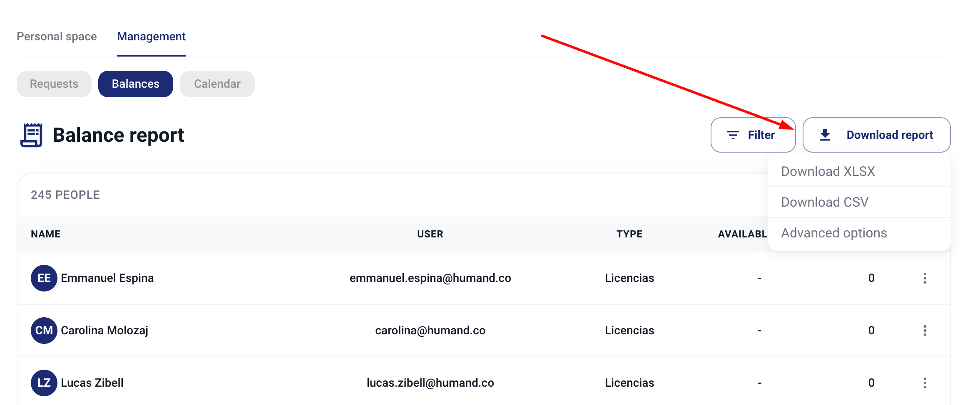Click the filter lines icon
This screenshot has width=970, height=405.
tap(733, 135)
